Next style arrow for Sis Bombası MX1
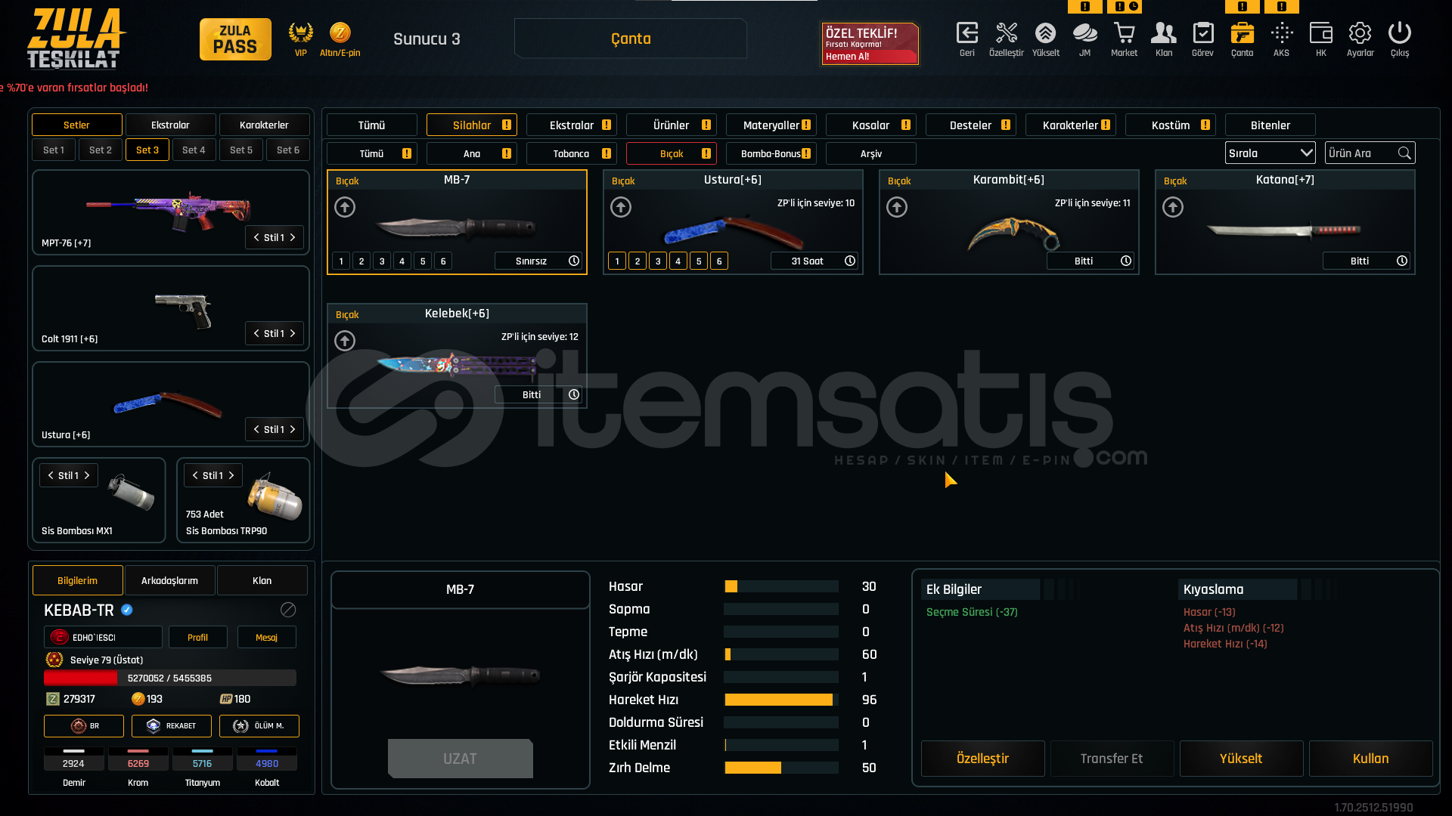 point(87,475)
